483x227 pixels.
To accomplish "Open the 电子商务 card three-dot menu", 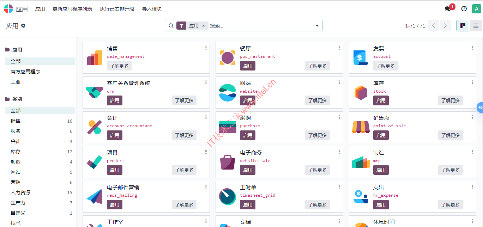I will [x=339, y=152].
